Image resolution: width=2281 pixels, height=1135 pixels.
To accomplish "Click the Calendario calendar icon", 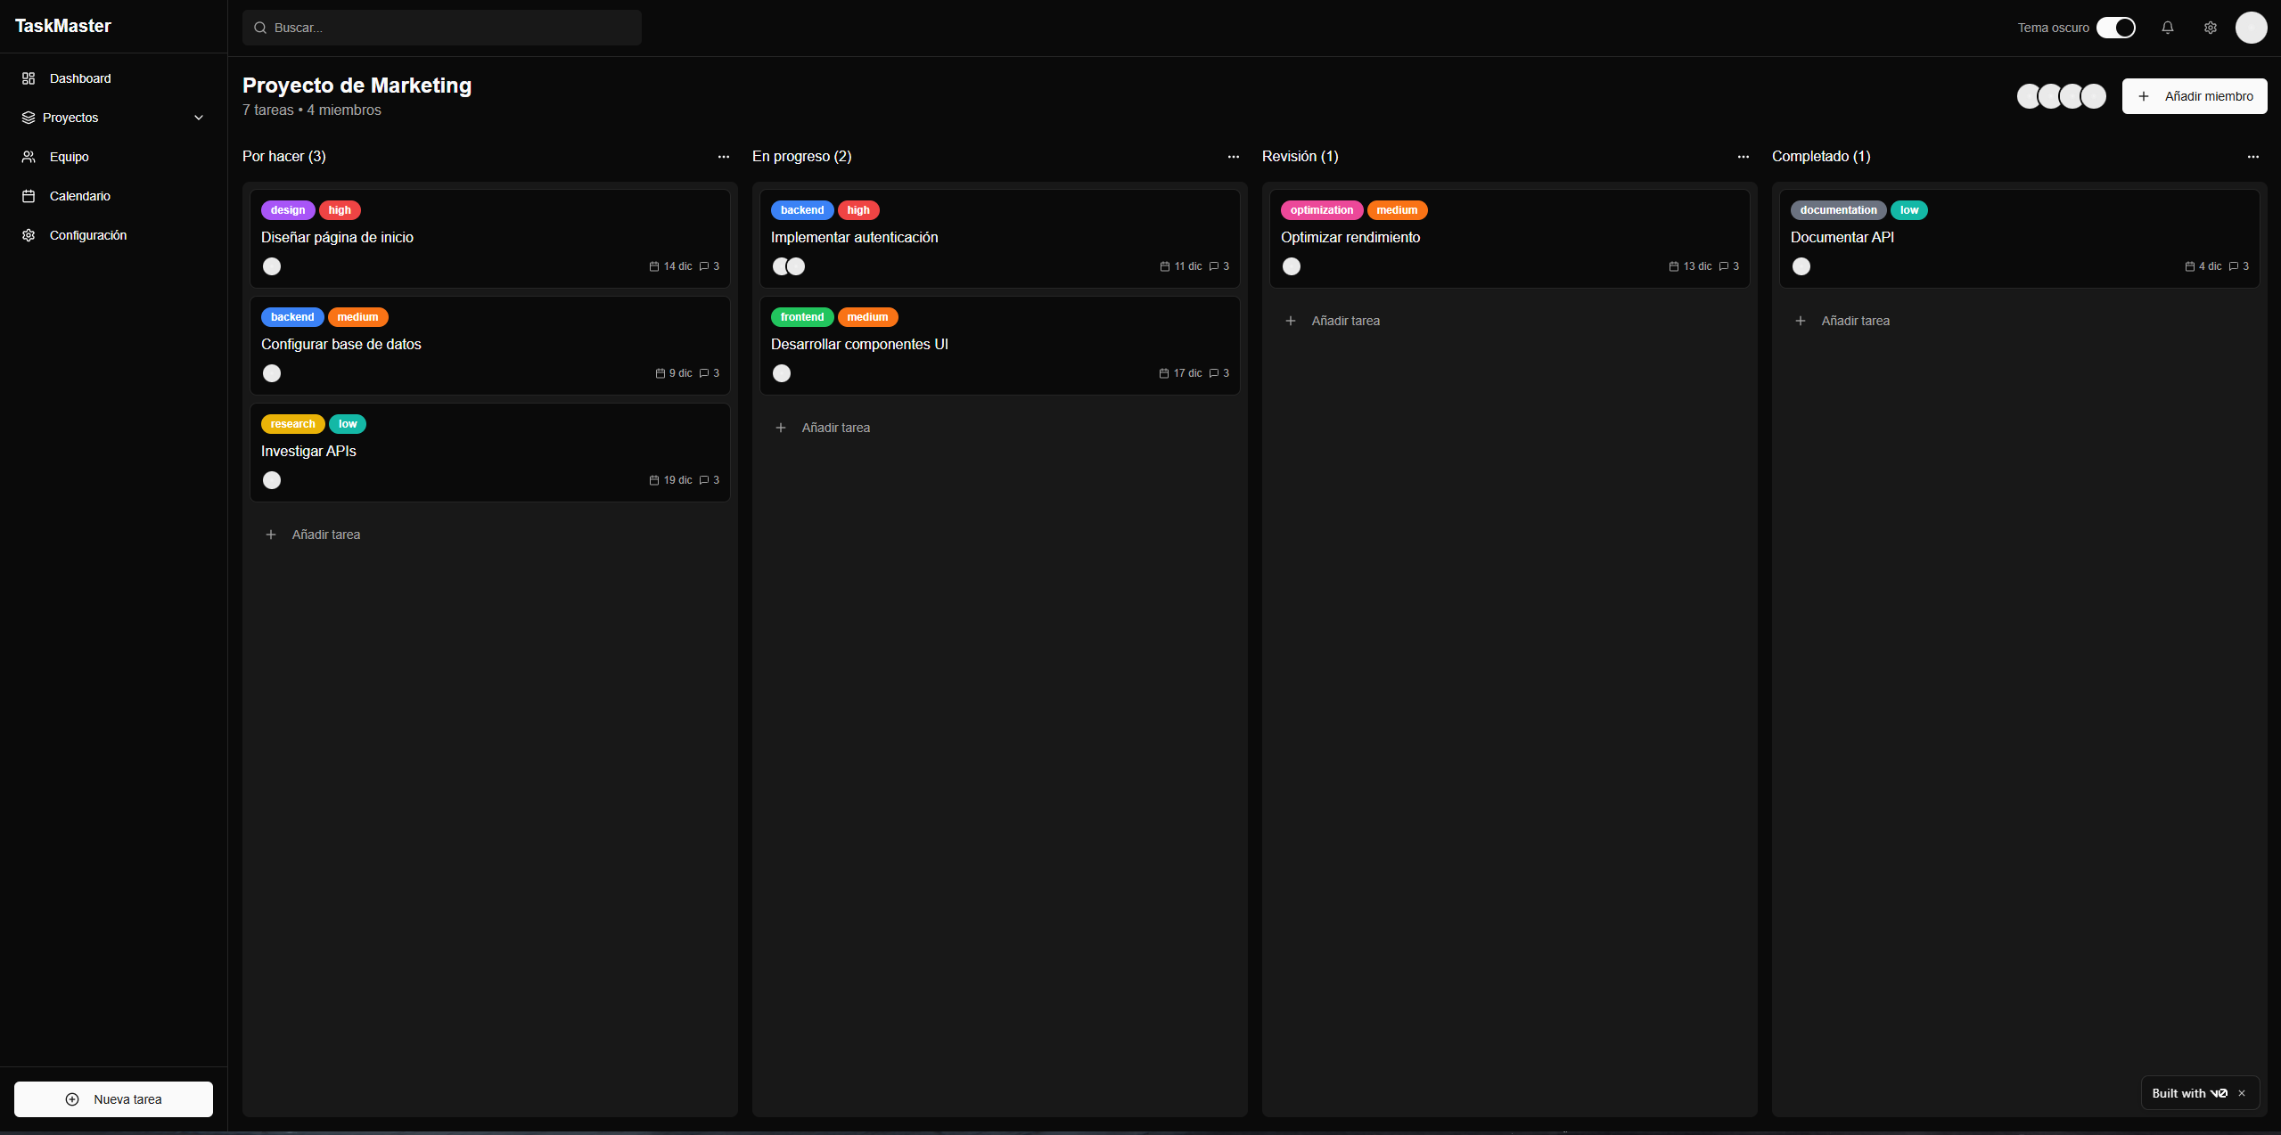I will (29, 196).
